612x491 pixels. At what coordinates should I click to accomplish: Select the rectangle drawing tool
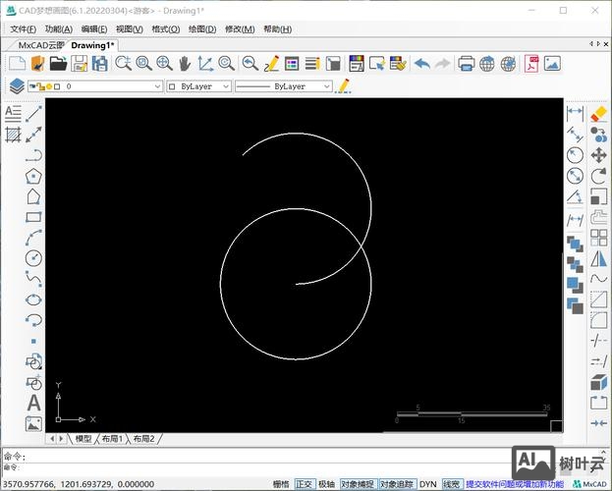click(x=33, y=217)
